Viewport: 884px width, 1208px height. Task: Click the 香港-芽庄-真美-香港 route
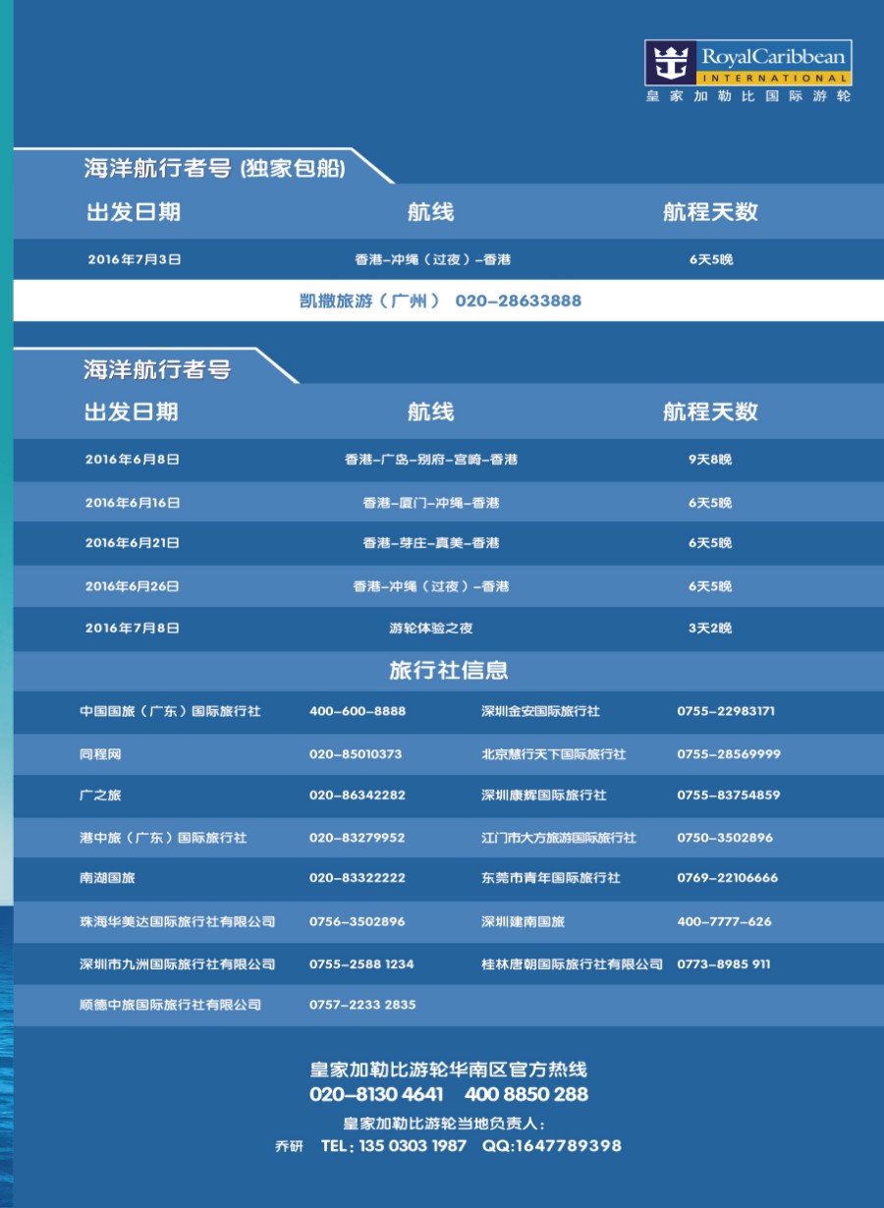tap(431, 543)
